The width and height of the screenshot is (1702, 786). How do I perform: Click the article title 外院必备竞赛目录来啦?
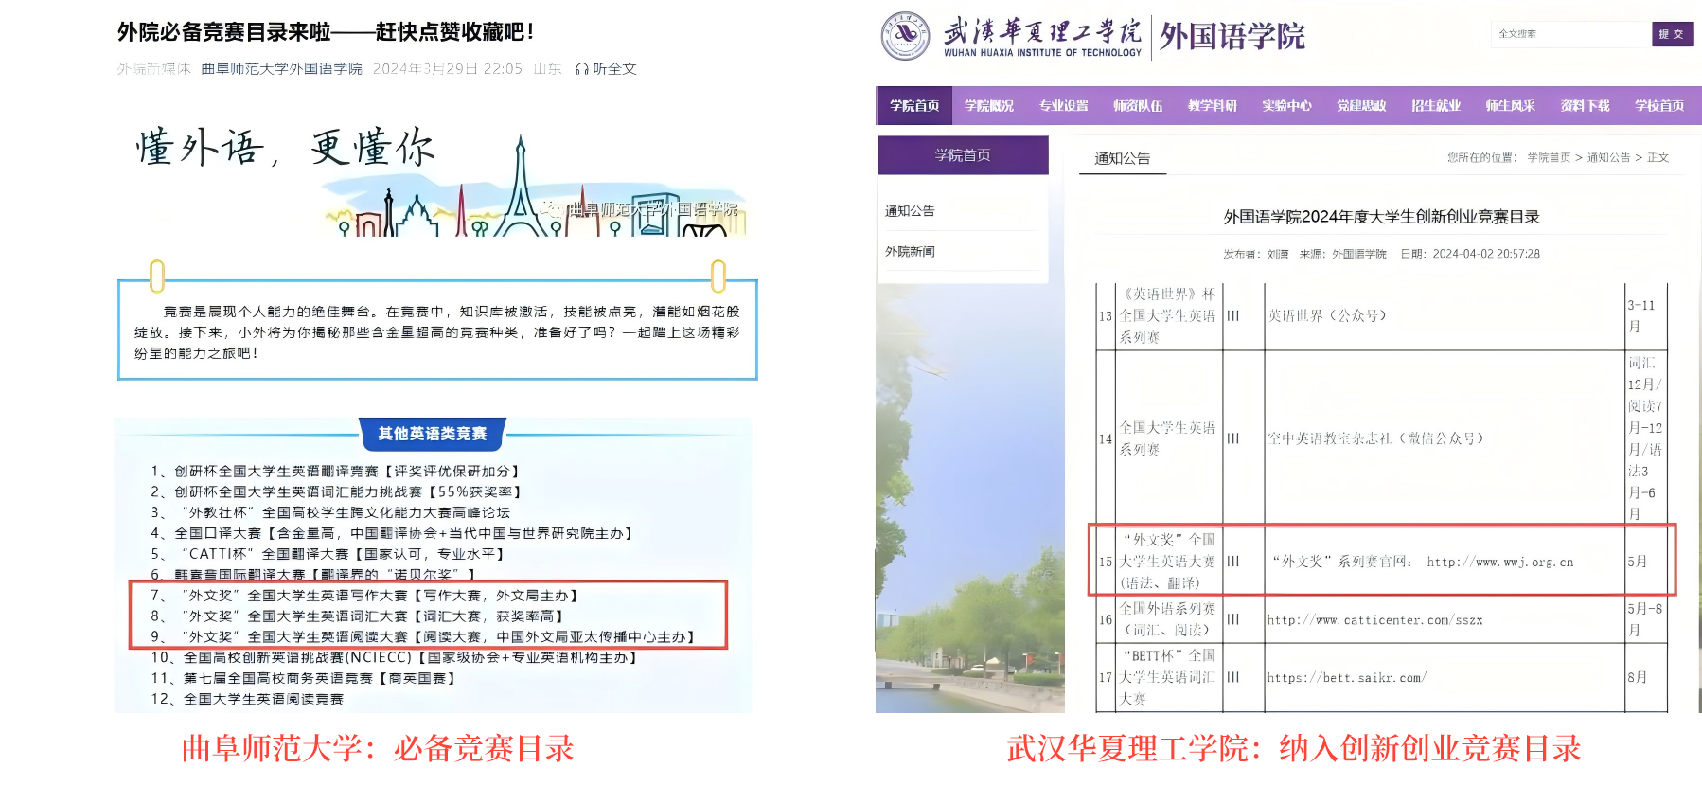click(326, 32)
